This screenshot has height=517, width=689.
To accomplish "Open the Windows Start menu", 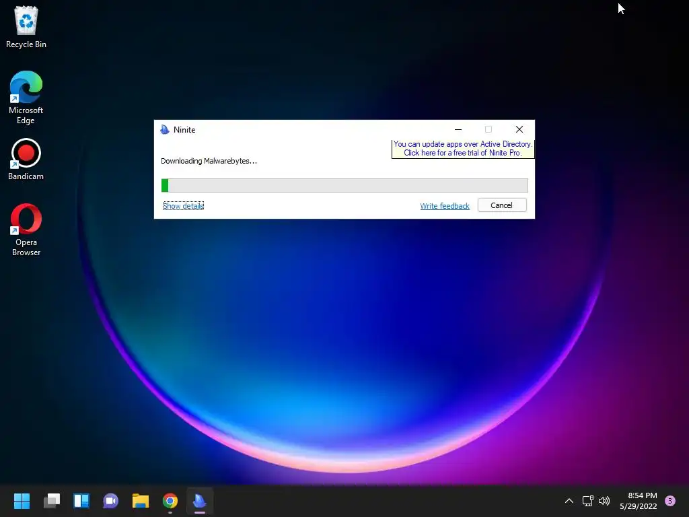I will (x=22, y=501).
